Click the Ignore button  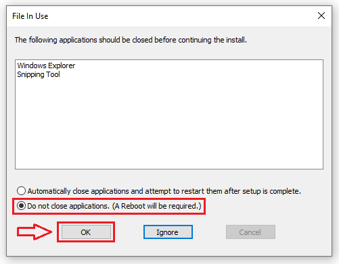click(168, 232)
